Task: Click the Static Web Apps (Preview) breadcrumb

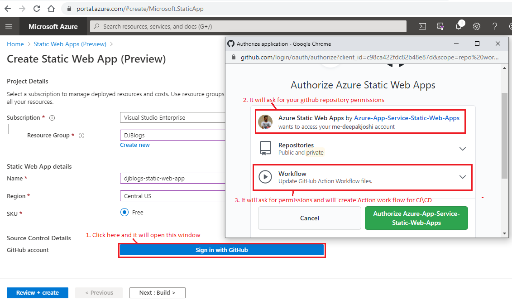Action: pos(70,44)
